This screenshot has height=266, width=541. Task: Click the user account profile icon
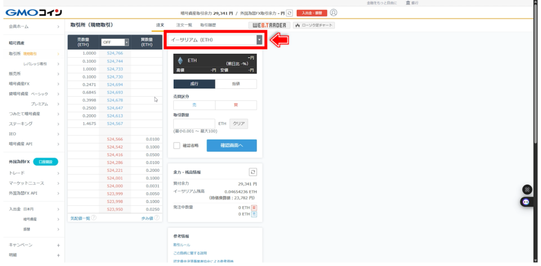[333, 13]
